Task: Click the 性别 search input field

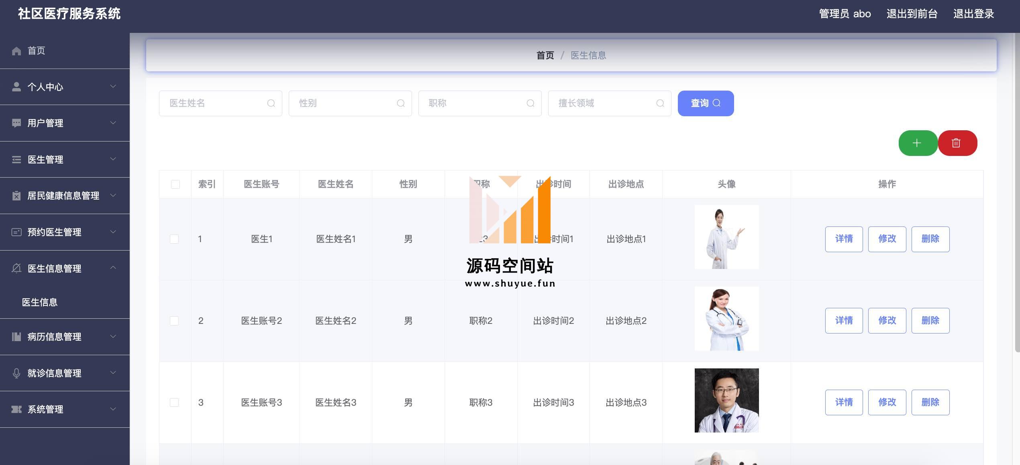Action: point(350,103)
